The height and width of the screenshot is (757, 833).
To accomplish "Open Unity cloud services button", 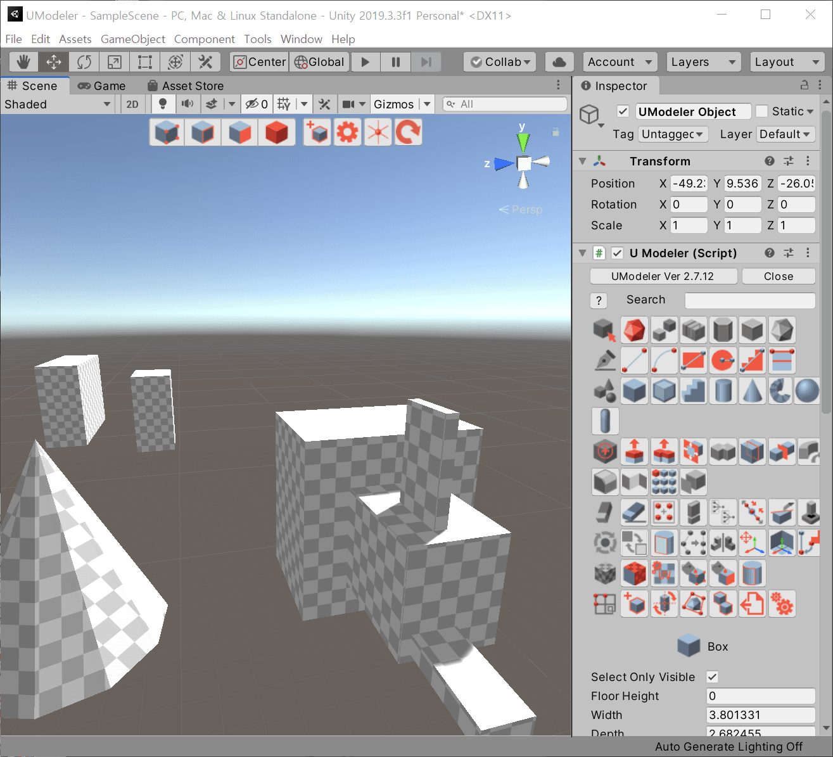I will [x=559, y=62].
